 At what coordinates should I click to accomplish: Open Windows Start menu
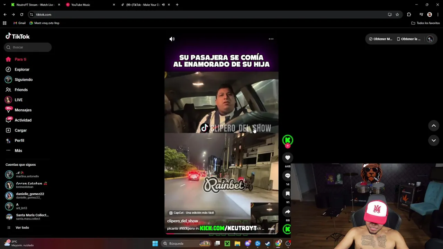(x=155, y=243)
